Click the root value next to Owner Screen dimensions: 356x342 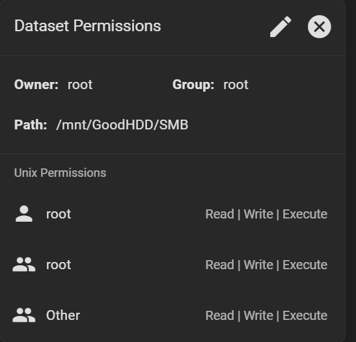80,85
